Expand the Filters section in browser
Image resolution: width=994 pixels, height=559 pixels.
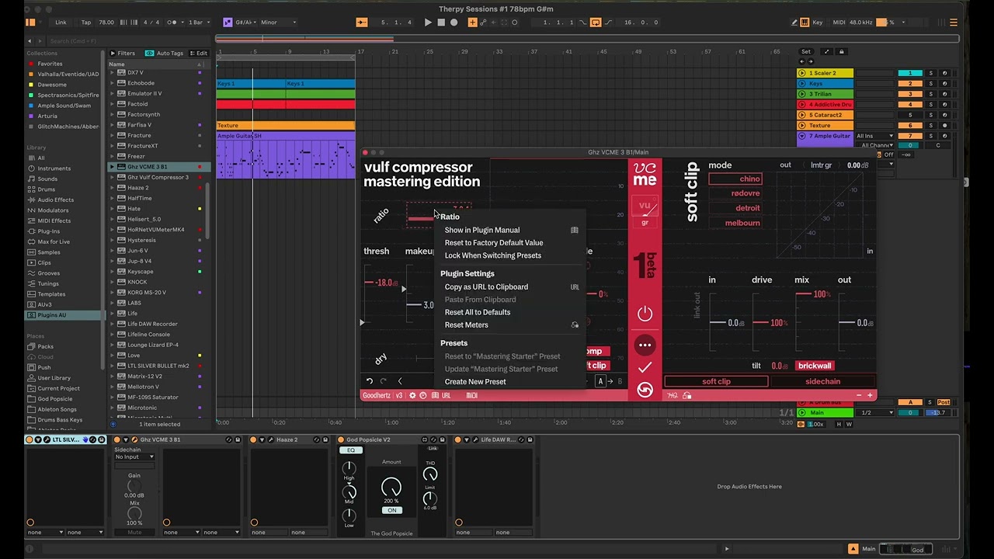(122, 54)
